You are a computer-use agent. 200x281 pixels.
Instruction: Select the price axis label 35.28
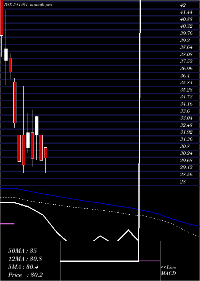click(x=186, y=90)
